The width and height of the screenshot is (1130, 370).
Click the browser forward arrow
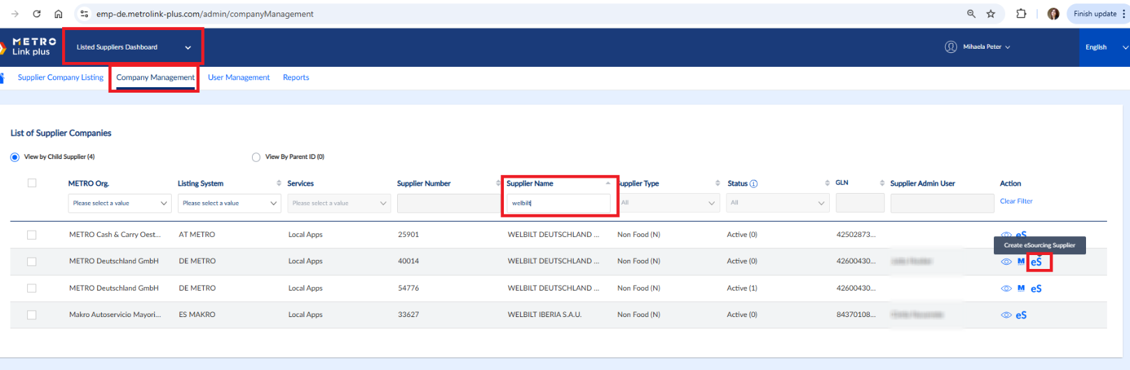(15, 14)
